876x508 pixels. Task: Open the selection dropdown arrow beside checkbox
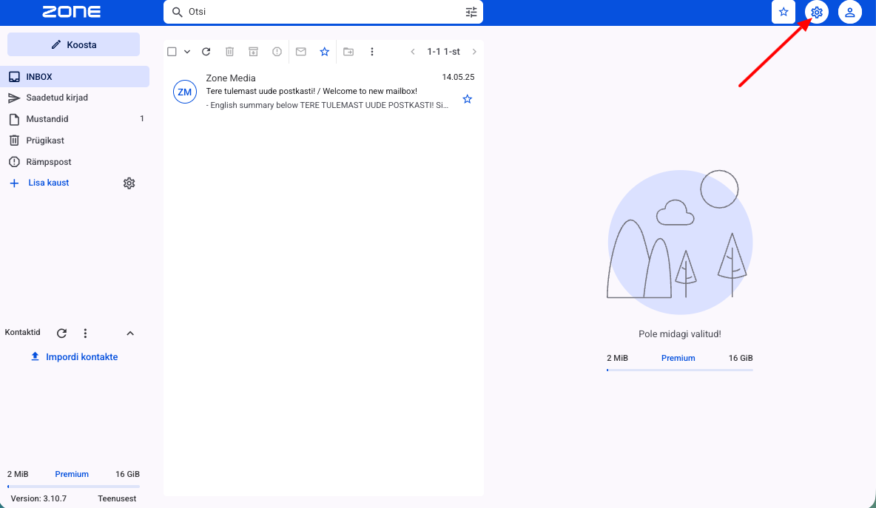point(187,51)
